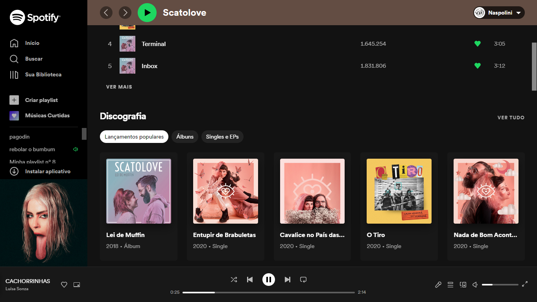The width and height of the screenshot is (537, 302).
Task: Open Nada de Bom Acont... cover
Action: coord(486,191)
